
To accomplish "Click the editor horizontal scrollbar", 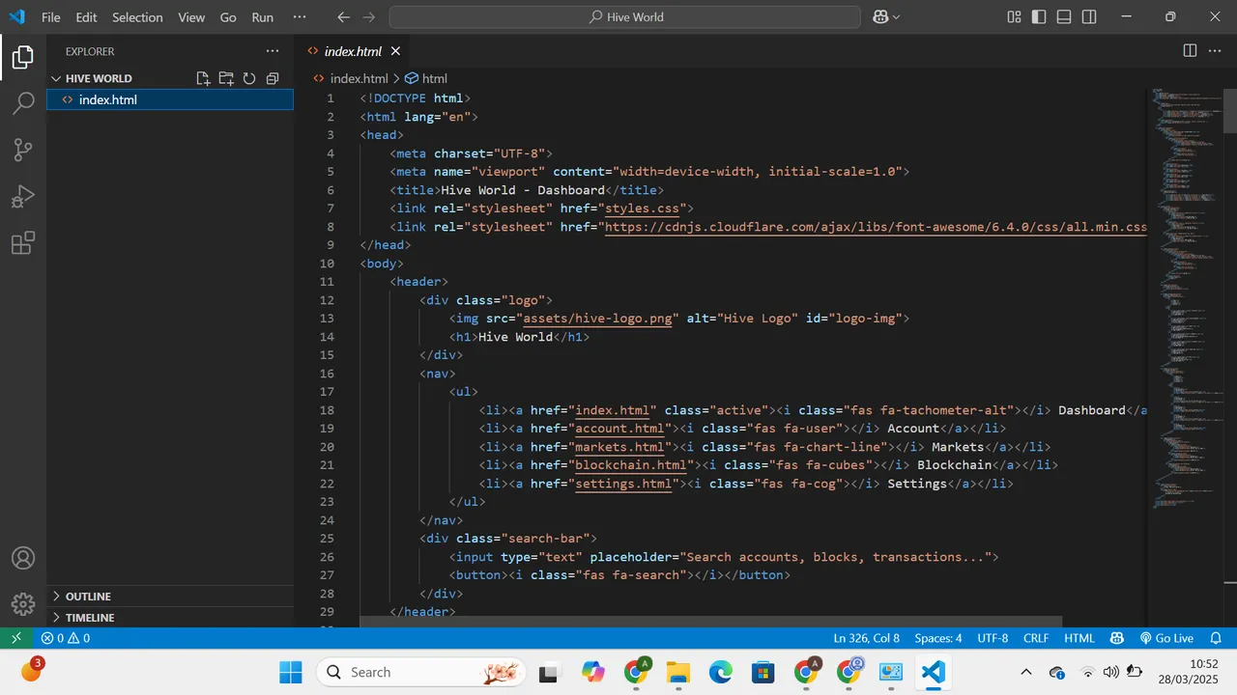I will coord(710,622).
